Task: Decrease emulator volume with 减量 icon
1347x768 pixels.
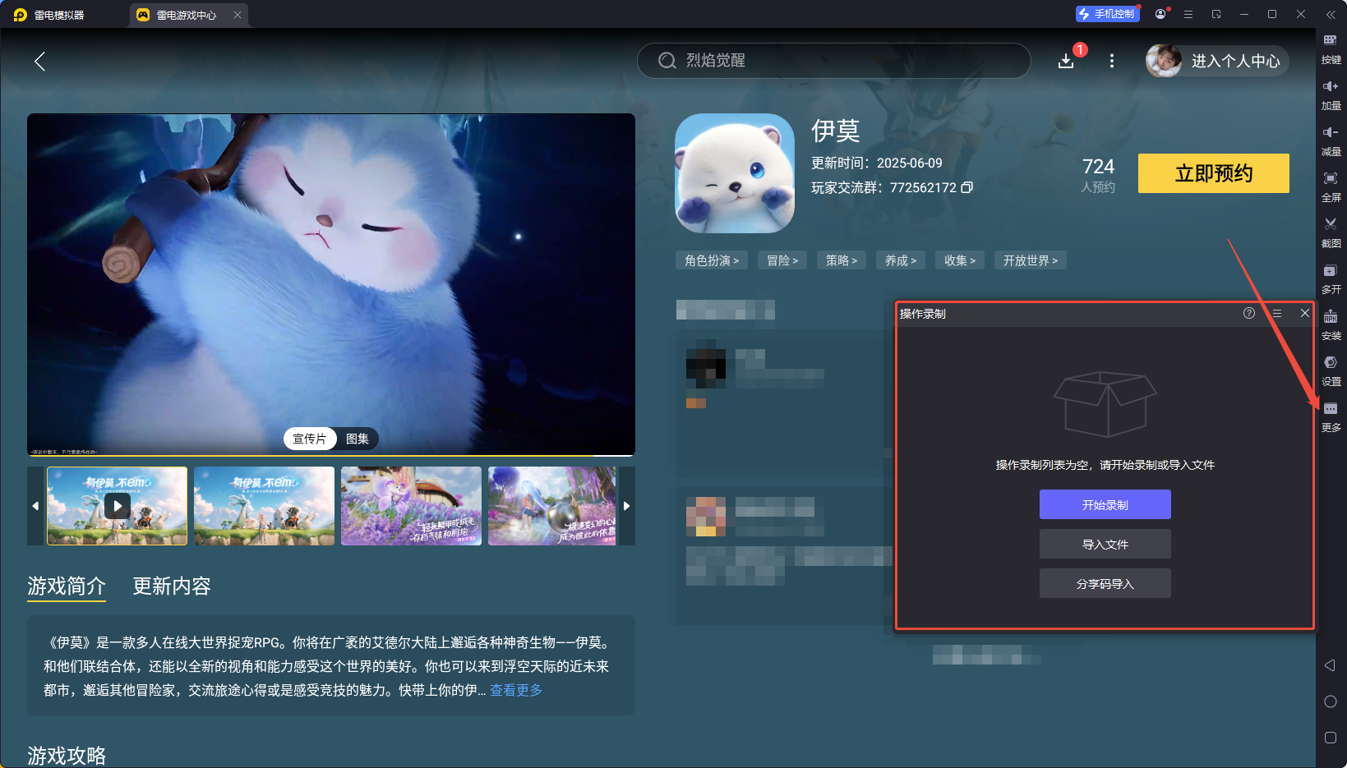Action: coord(1331,140)
